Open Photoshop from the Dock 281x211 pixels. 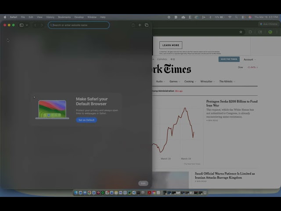coord(121,193)
